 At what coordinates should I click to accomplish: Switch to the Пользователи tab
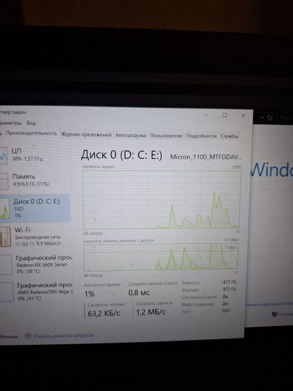point(166,136)
